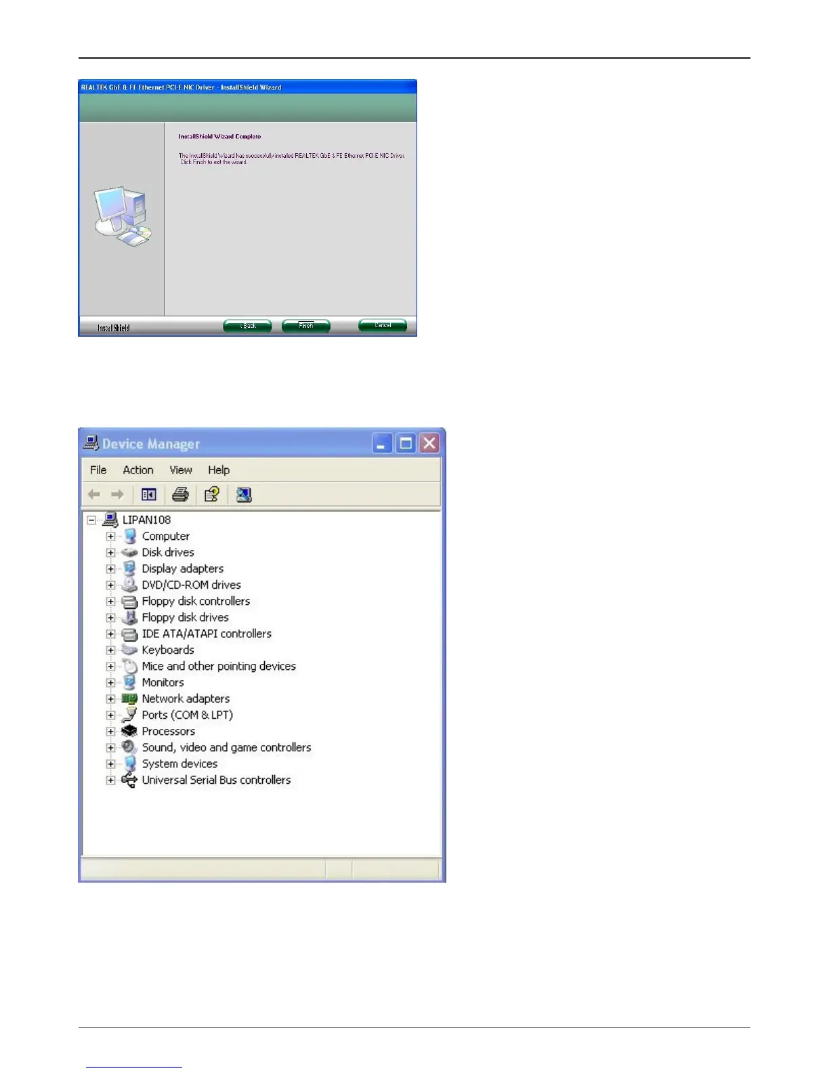Select the LIPAN108 label text
Viewport: 829px width, 1073px height.
146,520
